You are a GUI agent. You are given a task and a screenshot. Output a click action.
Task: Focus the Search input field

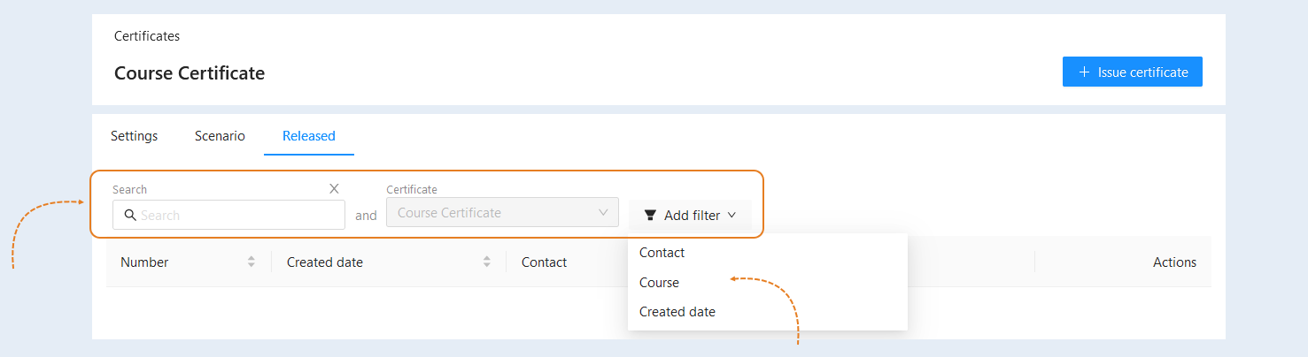228,215
